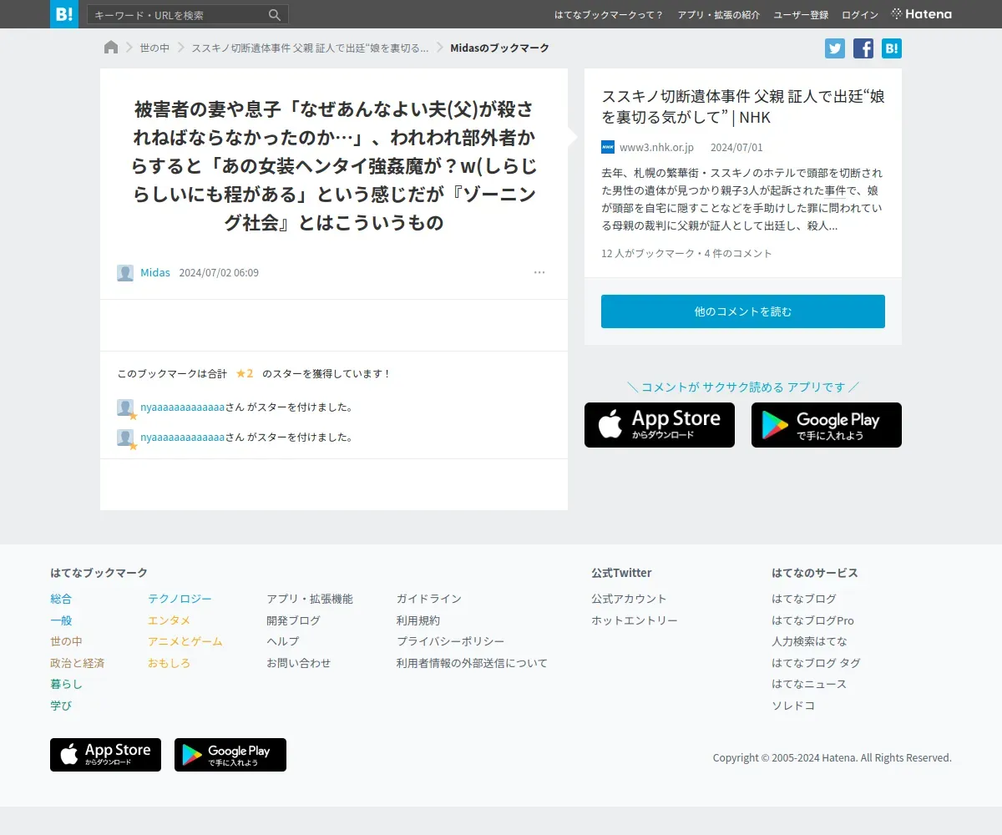
Task: Open 政治と経済 category in footer
Action: coord(77,663)
